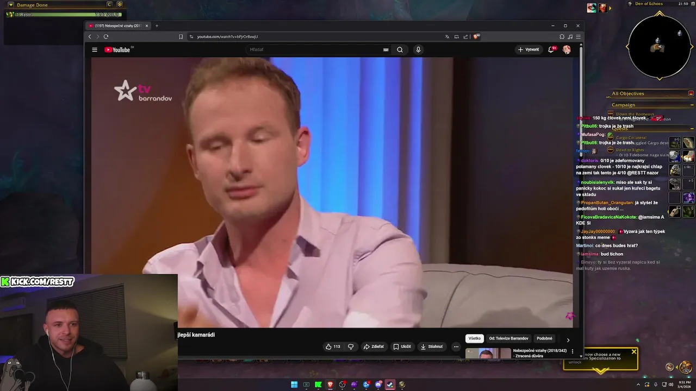Viewport: 696px width, 391px height.
Task: Play or pause the Barrandov video
Action: pyautogui.click(x=332, y=192)
